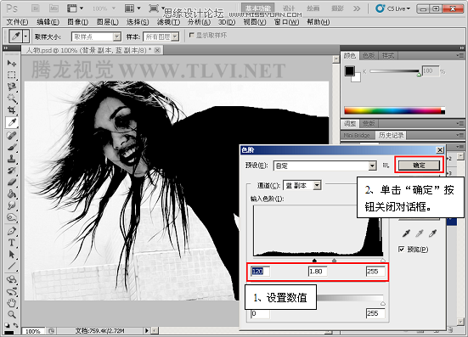Screen dimensions: 468x337
Task: Click the black point eyedropper in Levels
Action: [x=406, y=233]
